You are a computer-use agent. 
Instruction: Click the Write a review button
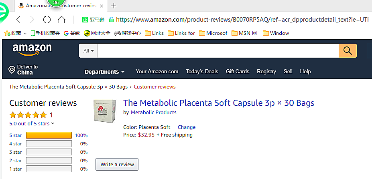(117, 165)
